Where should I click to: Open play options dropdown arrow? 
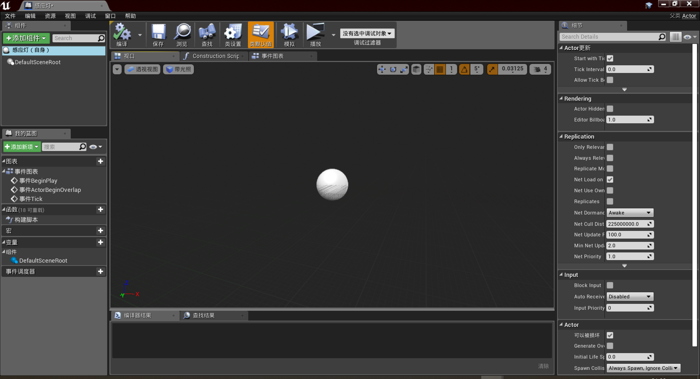click(x=333, y=35)
